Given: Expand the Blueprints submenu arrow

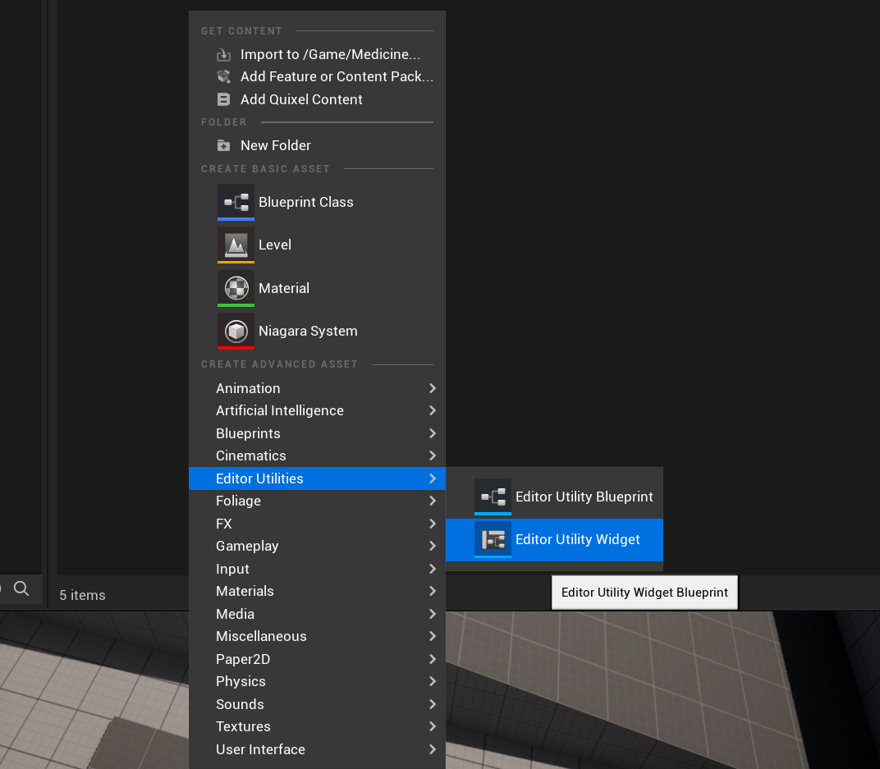Looking at the screenshot, I should pos(432,433).
